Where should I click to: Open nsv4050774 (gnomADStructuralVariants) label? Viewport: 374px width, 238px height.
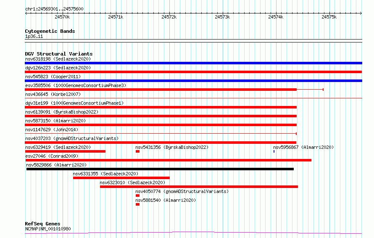[182, 191]
